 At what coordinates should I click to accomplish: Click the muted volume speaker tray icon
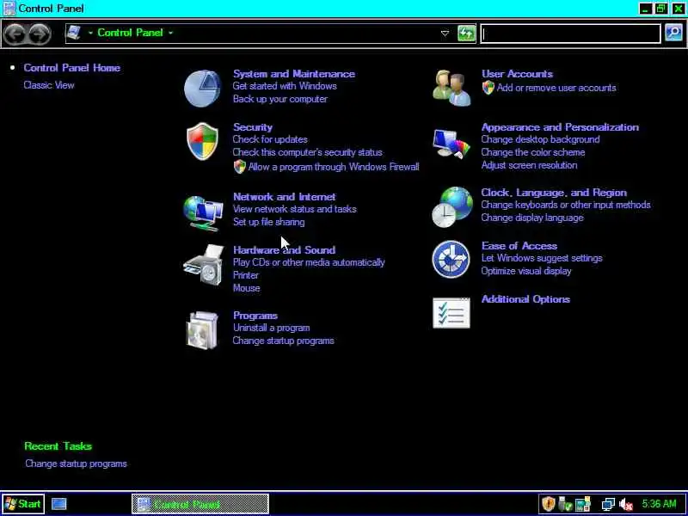pyautogui.click(x=626, y=504)
